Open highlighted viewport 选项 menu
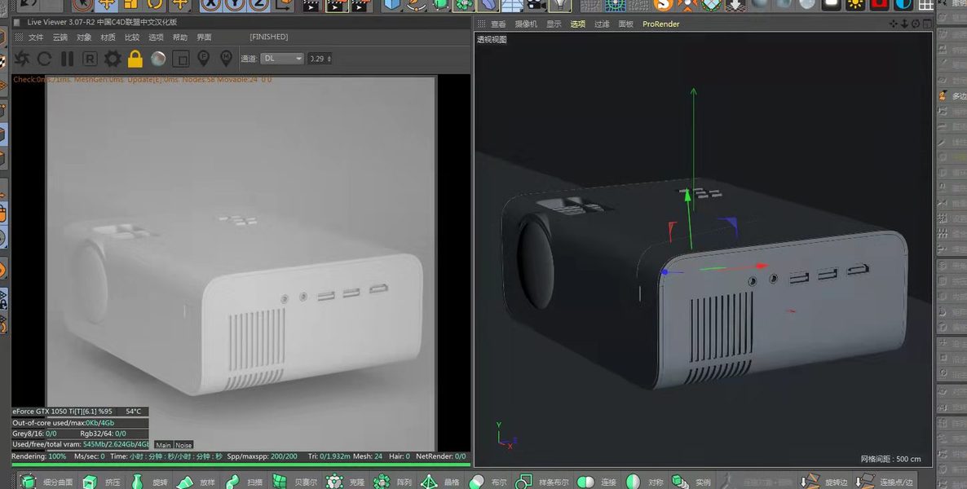967x489 pixels. point(578,24)
